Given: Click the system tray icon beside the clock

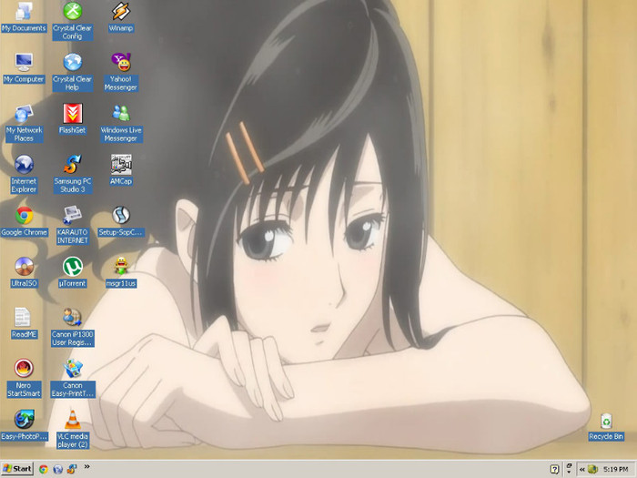Looking at the screenshot, I should (592, 469).
